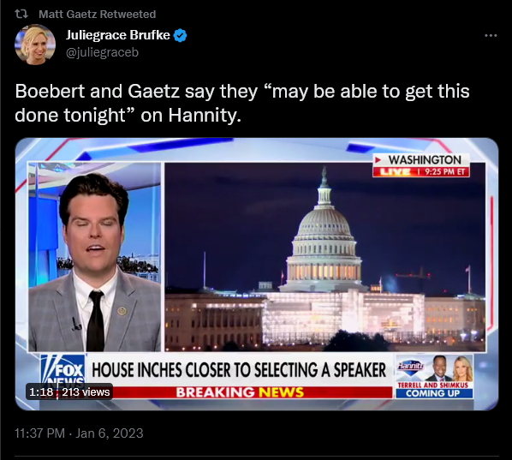The width and height of the screenshot is (512, 460).
Task: Click the 'Matt Gaetz Retweeted' link
Action: (97, 15)
